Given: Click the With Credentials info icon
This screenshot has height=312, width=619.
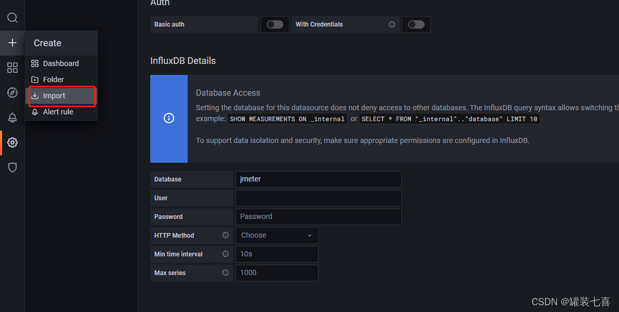Looking at the screenshot, I should point(391,24).
